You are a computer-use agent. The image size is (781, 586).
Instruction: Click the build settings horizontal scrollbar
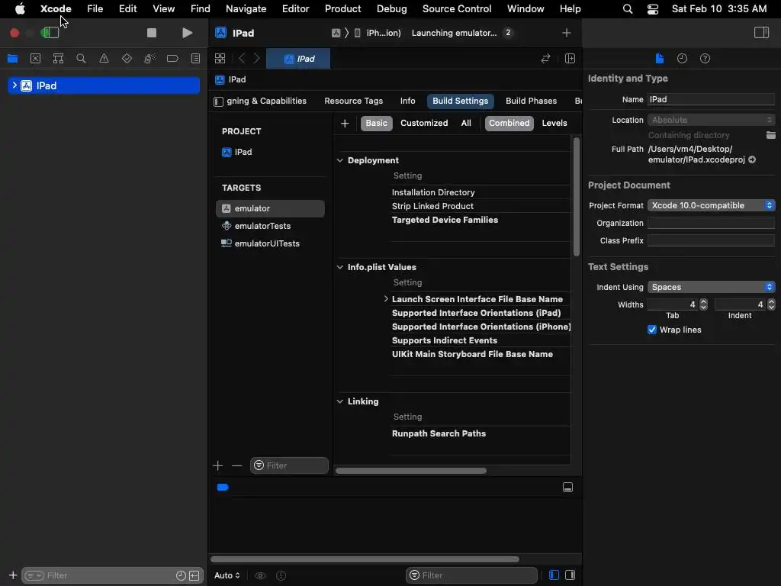(x=411, y=470)
